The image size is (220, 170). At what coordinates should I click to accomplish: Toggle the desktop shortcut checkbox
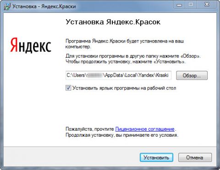coord(68,88)
